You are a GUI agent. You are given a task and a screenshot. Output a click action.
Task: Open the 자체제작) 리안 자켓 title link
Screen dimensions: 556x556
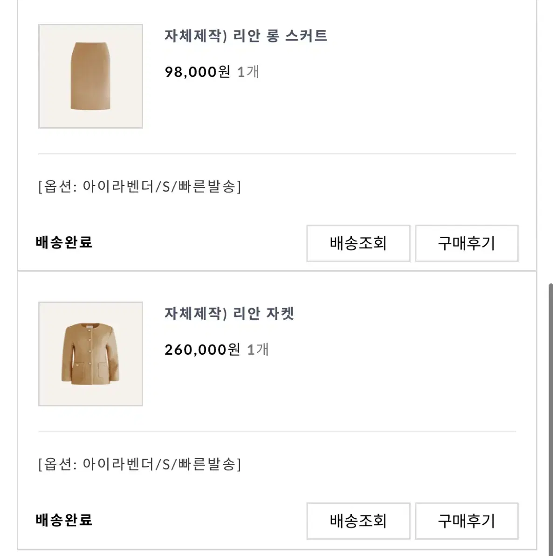coord(229,314)
